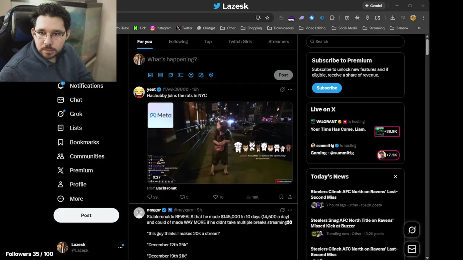Bookmark page with star icon
Image resolution: width=463 pixels, height=260 pixels.
click(267, 18)
